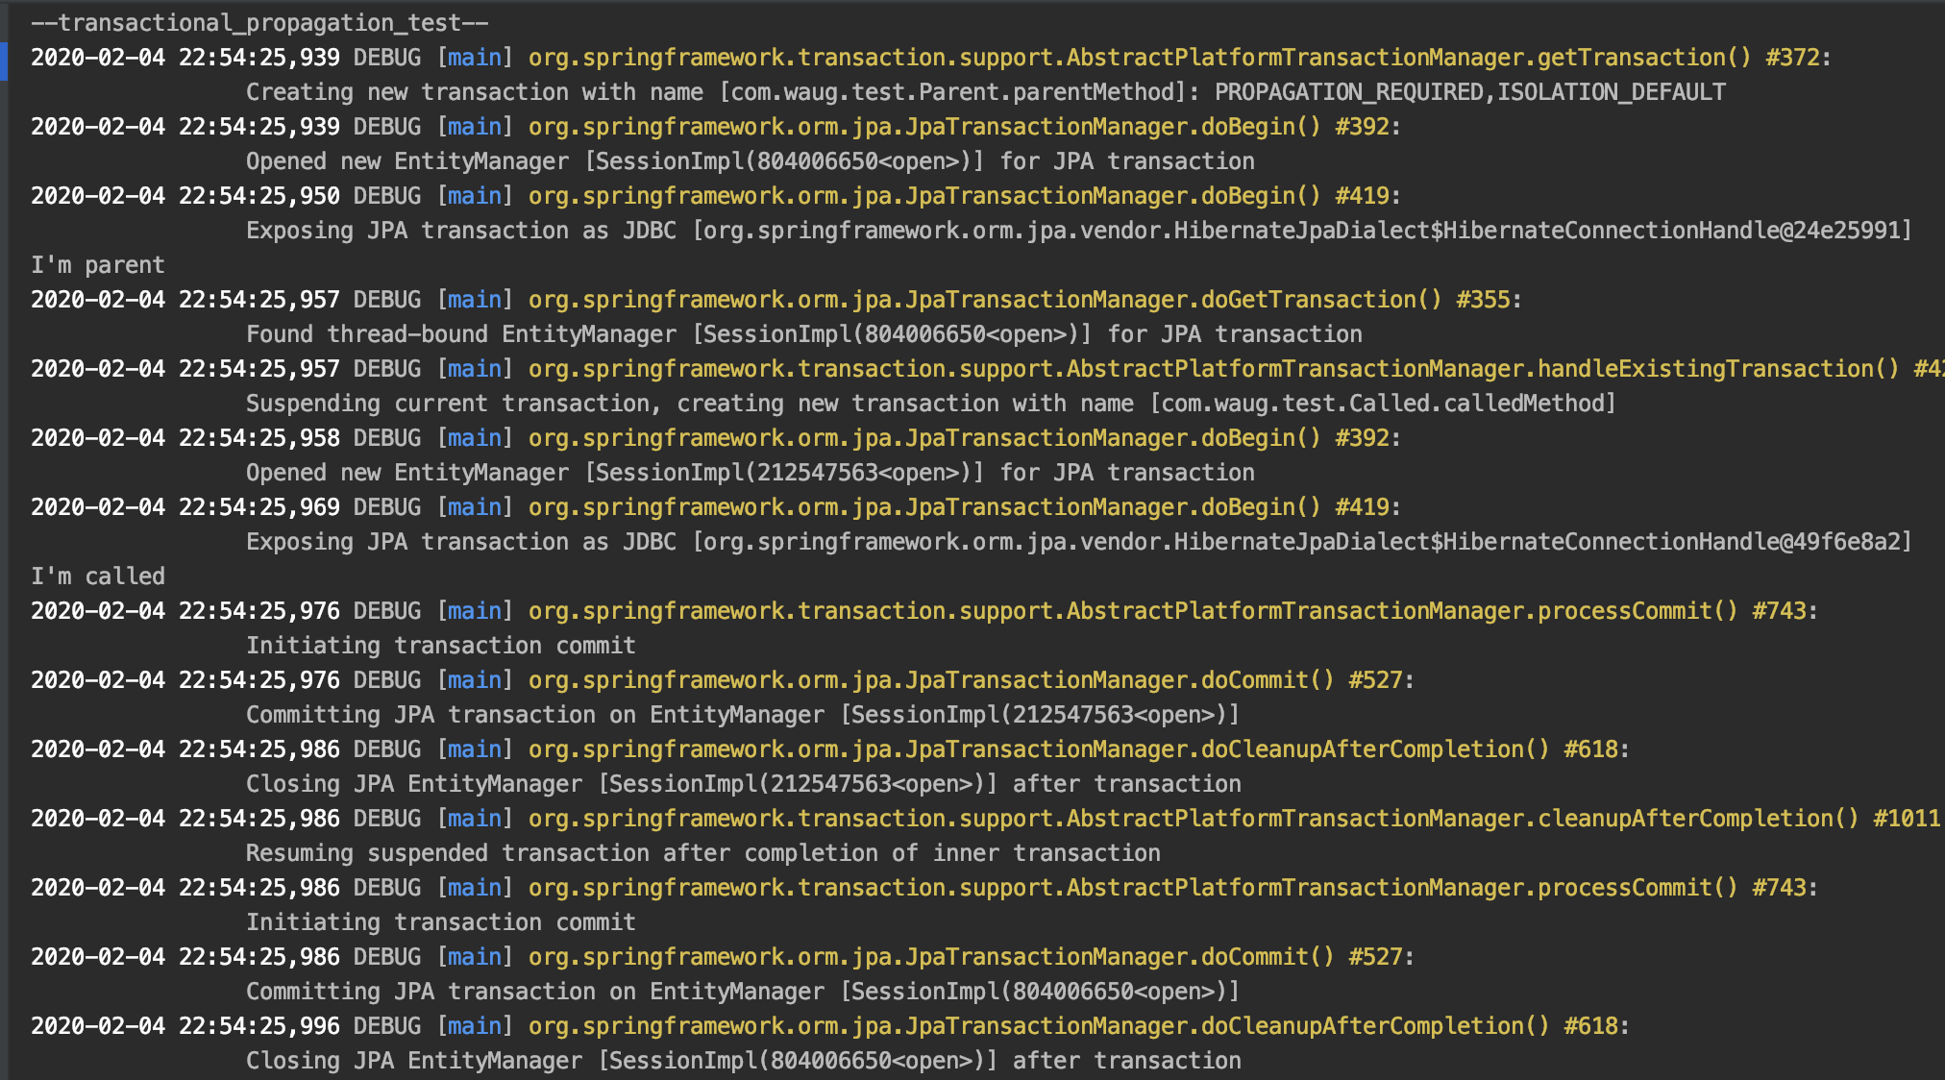Click com.waug.test.Called.calledMethod in the log
The image size is (1945, 1080).
(x=1383, y=404)
